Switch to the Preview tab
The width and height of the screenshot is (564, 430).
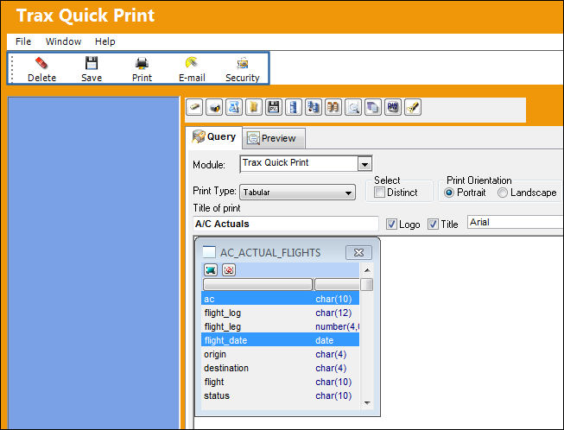point(274,138)
